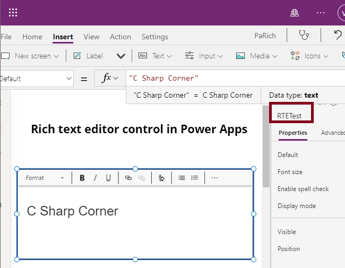The height and width of the screenshot is (268, 345).
Task: Click the Data type text indicator
Action: (x=294, y=95)
